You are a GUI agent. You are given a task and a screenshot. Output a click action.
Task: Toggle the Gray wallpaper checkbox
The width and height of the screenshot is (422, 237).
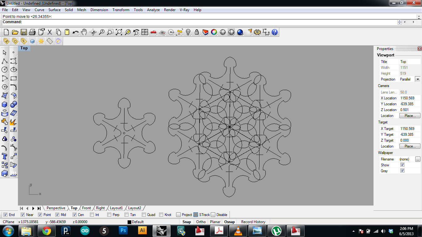[402, 171]
